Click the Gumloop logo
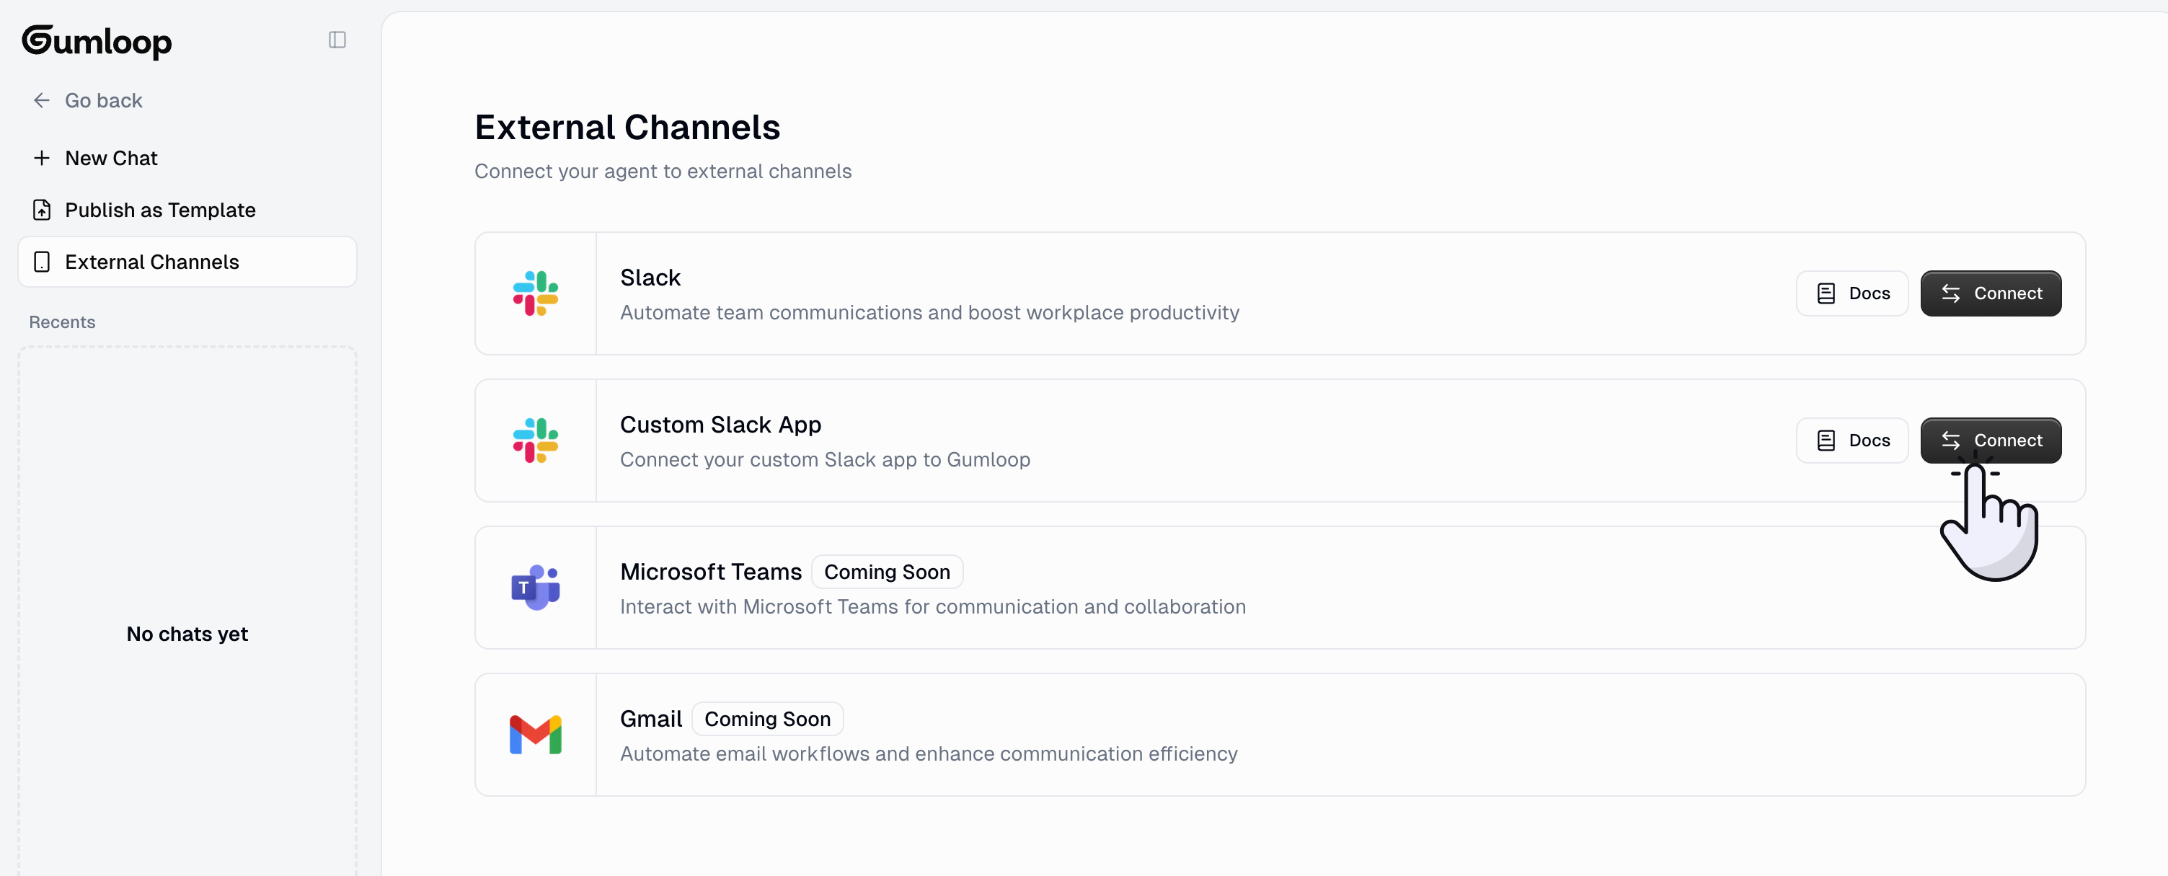The image size is (2168, 876). point(96,41)
